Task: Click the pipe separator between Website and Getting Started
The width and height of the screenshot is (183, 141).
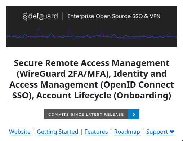Action: pyautogui.click(x=34, y=132)
